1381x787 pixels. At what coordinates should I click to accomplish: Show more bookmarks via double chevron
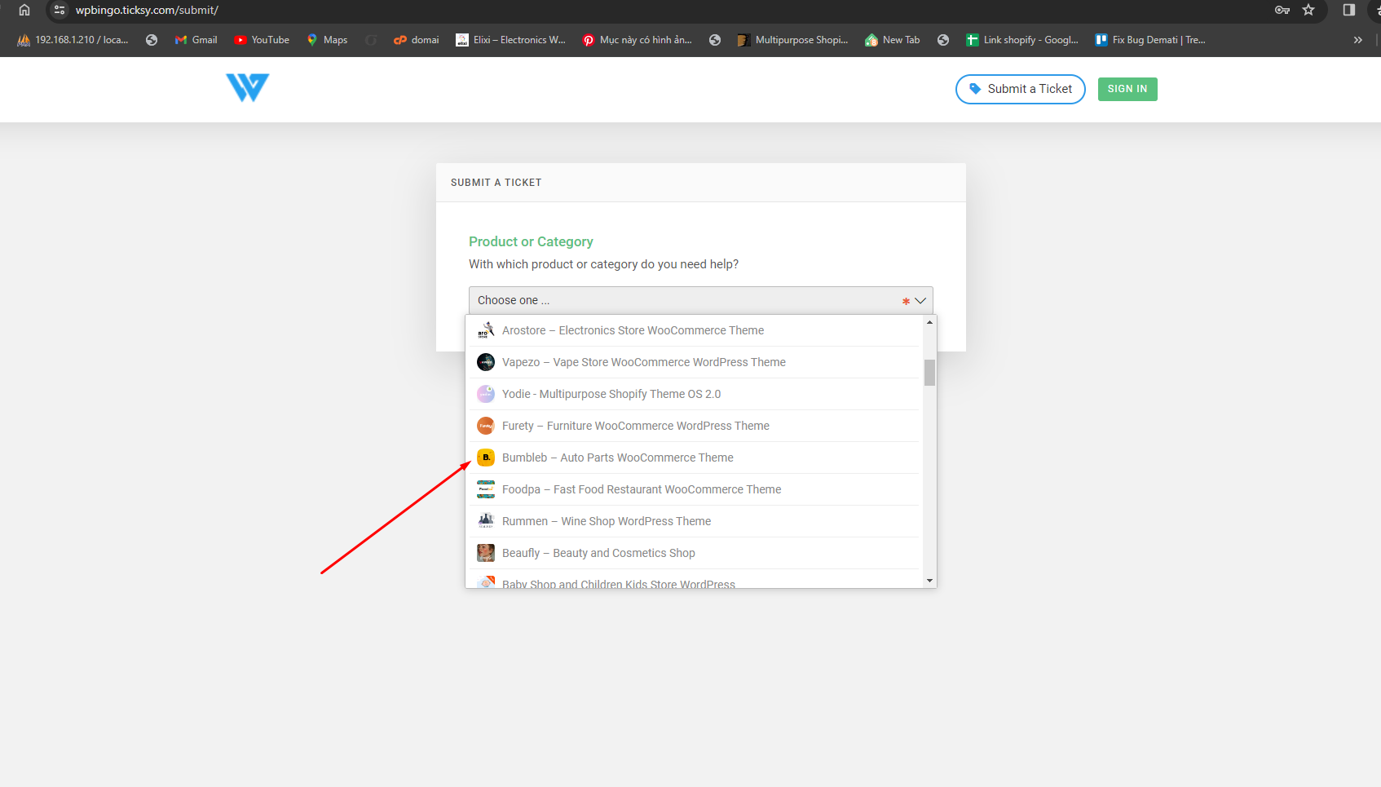click(x=1357, y=40)
